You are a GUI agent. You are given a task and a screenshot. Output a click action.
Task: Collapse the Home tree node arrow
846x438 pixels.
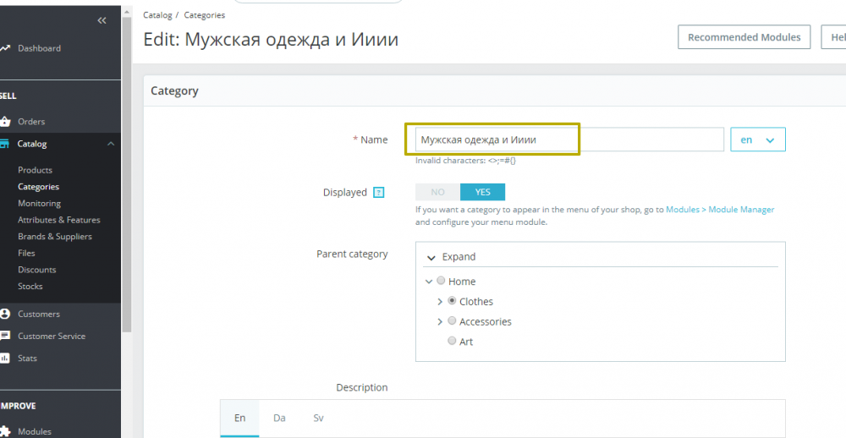(429, 282)
